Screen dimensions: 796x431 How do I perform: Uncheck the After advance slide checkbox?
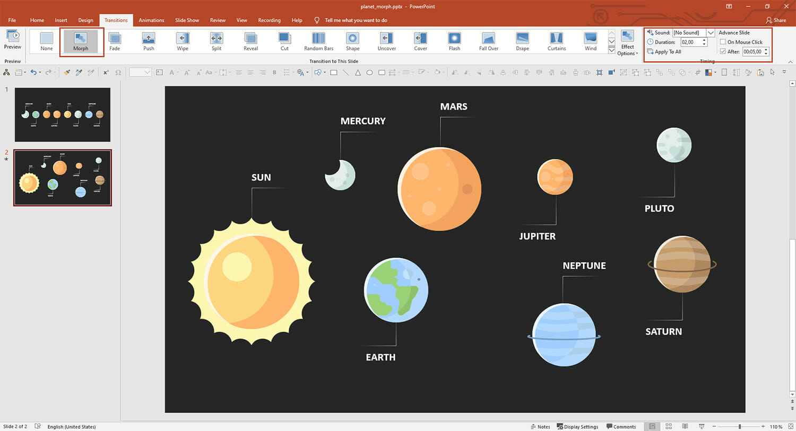[723, 51]
